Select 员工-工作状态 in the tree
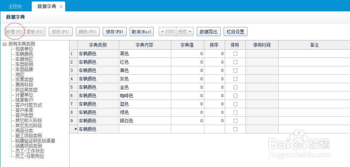This screenshot has height=167, width=350. coord(30,151)
